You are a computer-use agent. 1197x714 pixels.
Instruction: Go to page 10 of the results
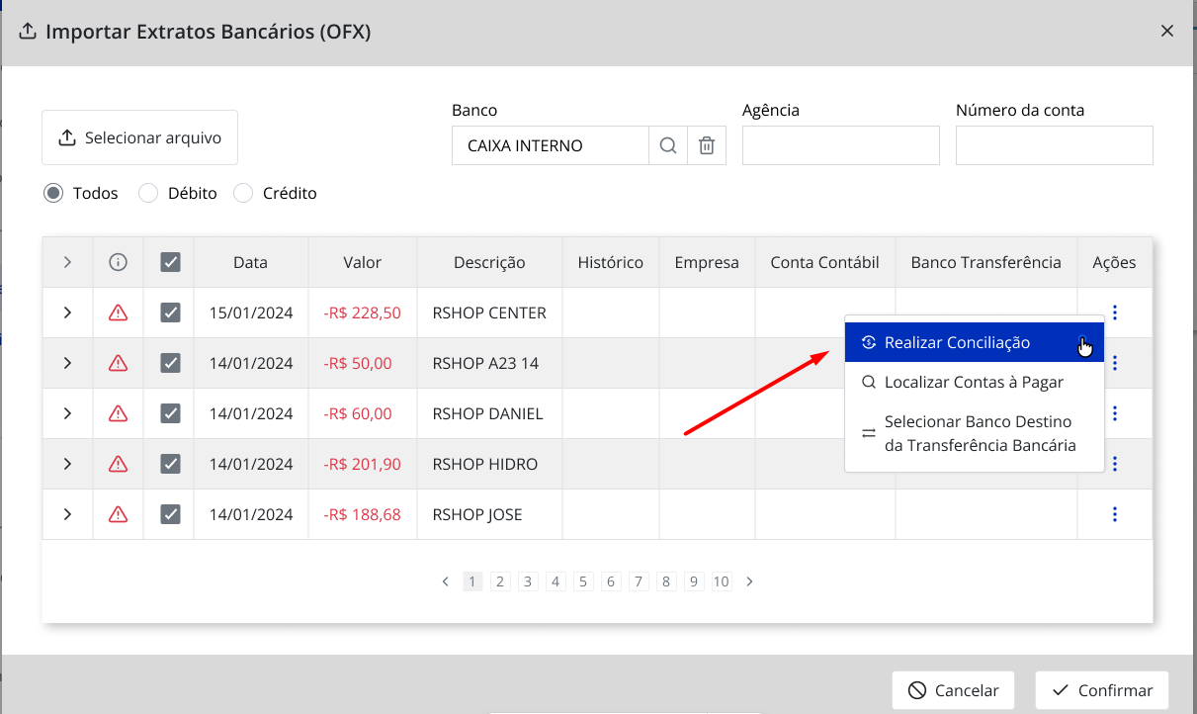point(722,581)
